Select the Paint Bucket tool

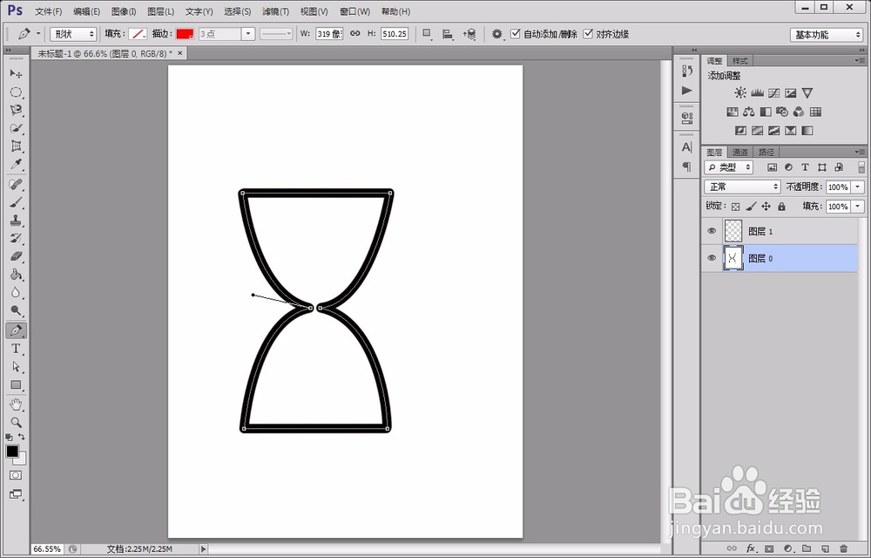(x=16, y=275)
